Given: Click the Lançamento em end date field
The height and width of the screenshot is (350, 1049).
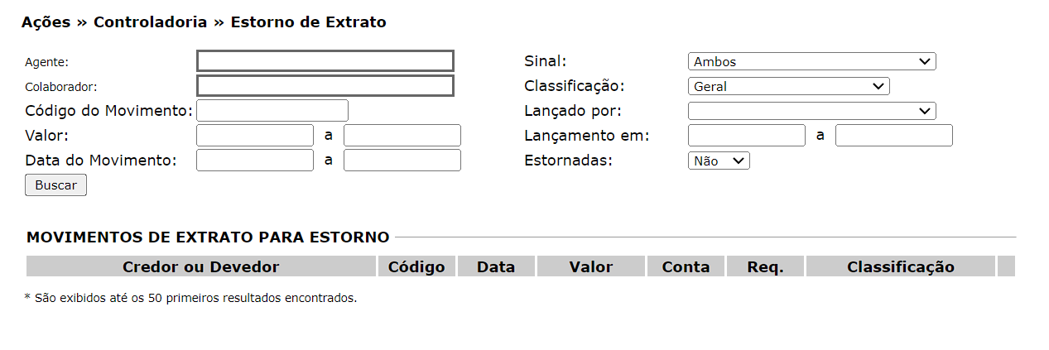Looking at the screenshot, I should (x=893, y=136).
